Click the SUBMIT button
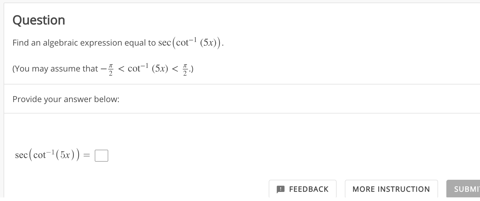Viewport: 480px width, 201px height. [466, 189]
